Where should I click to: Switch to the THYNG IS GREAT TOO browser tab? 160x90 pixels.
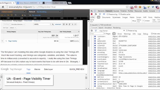click(x=54, y=3)
